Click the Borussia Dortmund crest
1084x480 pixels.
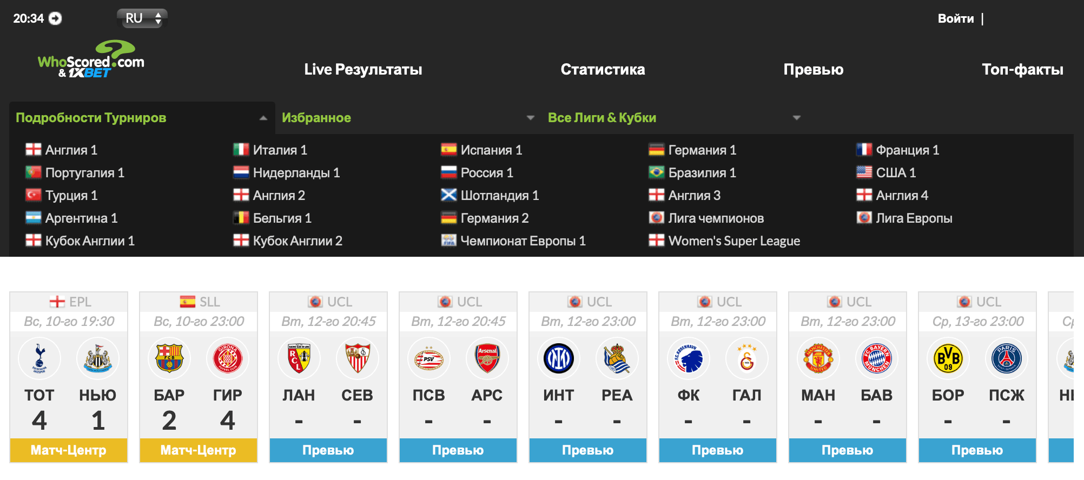coord(948,358)
